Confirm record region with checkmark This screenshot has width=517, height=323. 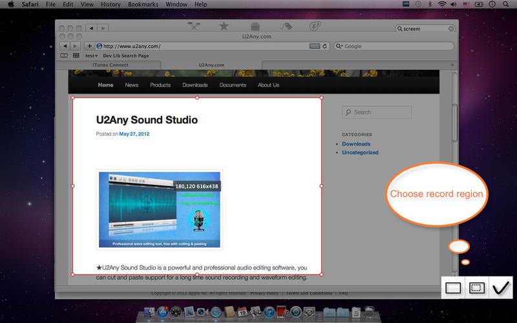click(501, 288)
